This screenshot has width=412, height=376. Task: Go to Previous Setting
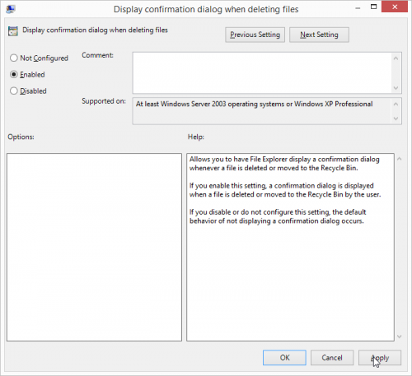click(x=255, y=35)
